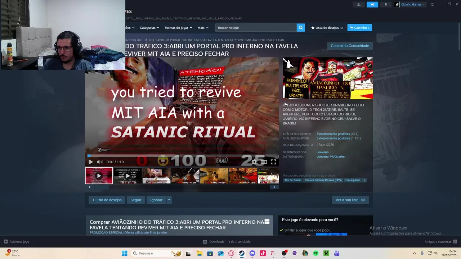Open the video settings gear icon
Screen dimensions: 461x259
pyautogui.click(x=254, y=162)
